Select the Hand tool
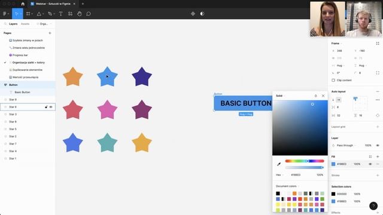This screenshot has width=383, height=215. tap(80, 14)
